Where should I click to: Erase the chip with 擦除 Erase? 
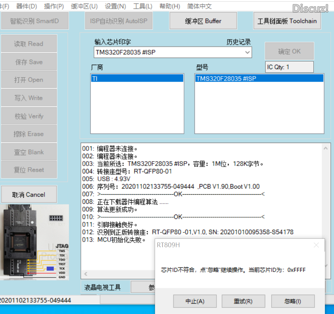(29, 134)
